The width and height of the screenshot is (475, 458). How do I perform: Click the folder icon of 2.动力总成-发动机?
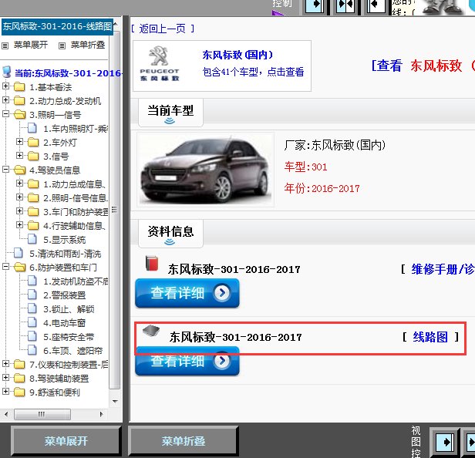coord(19,100)
